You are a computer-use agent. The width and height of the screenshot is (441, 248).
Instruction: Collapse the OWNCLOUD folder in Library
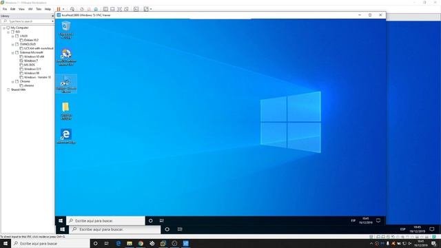tap(12, 44)
